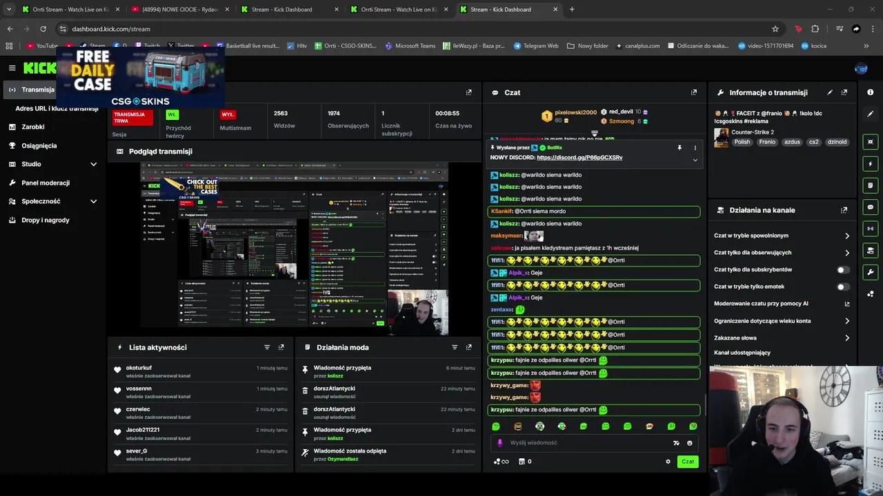Open the Telegram Web bookmark
Viewport: 883px width, 496px height.
click(536, 46)
